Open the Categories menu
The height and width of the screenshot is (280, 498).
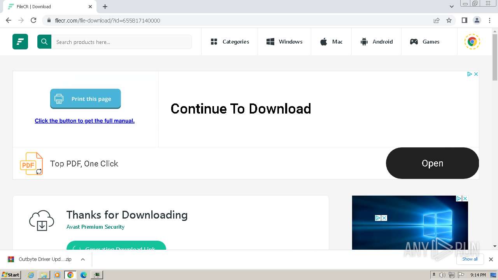(x=230, y=42)
